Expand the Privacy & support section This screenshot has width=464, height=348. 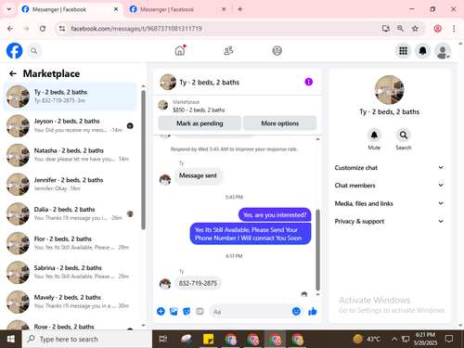(x=389, y=221)
